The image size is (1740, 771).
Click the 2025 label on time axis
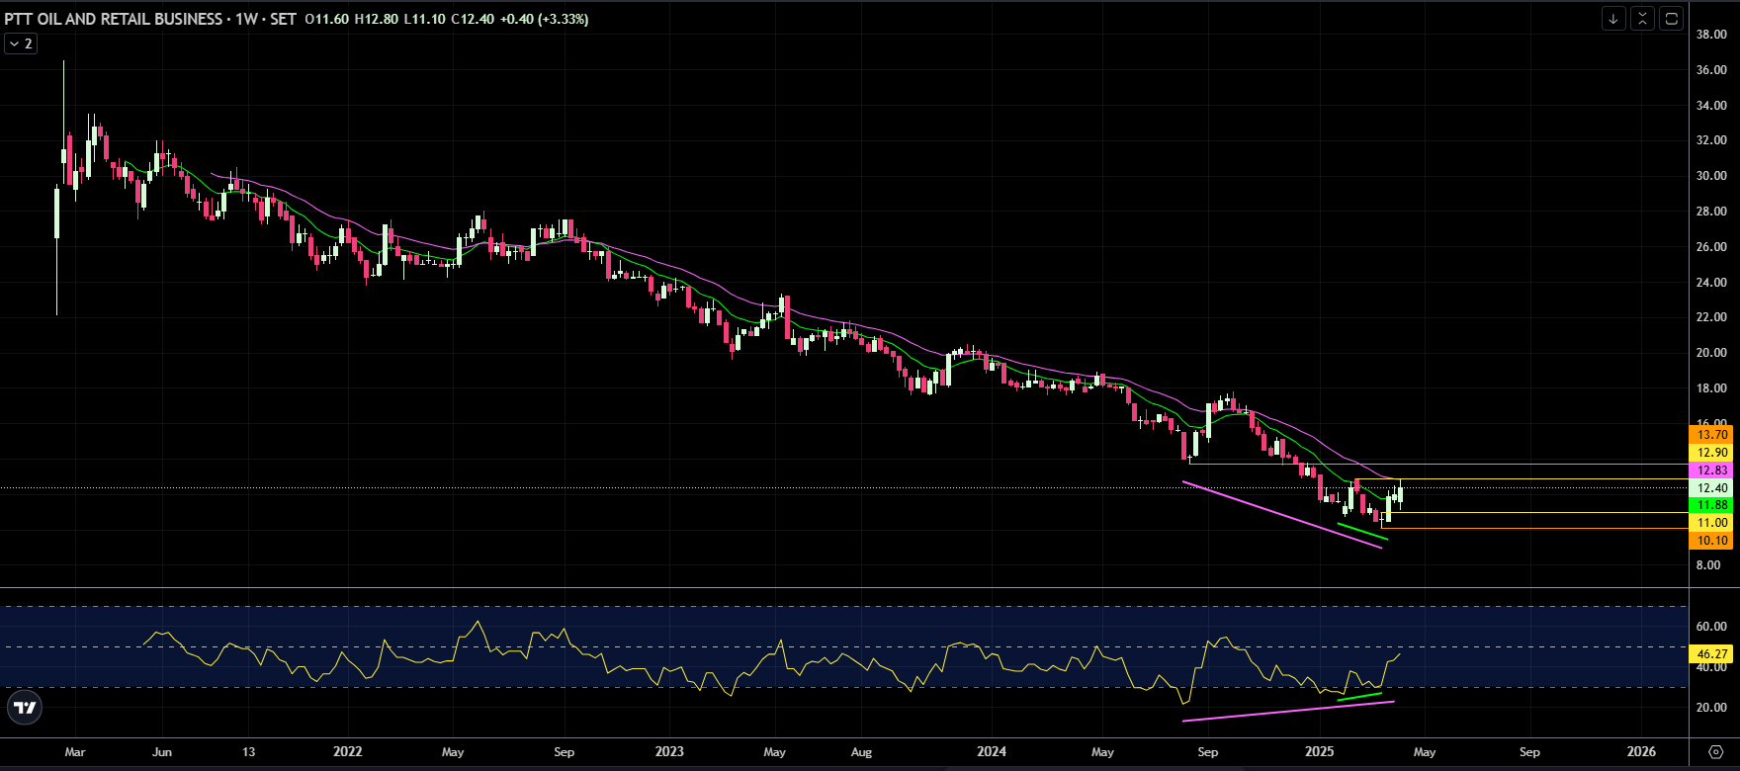pos(1319,751)
